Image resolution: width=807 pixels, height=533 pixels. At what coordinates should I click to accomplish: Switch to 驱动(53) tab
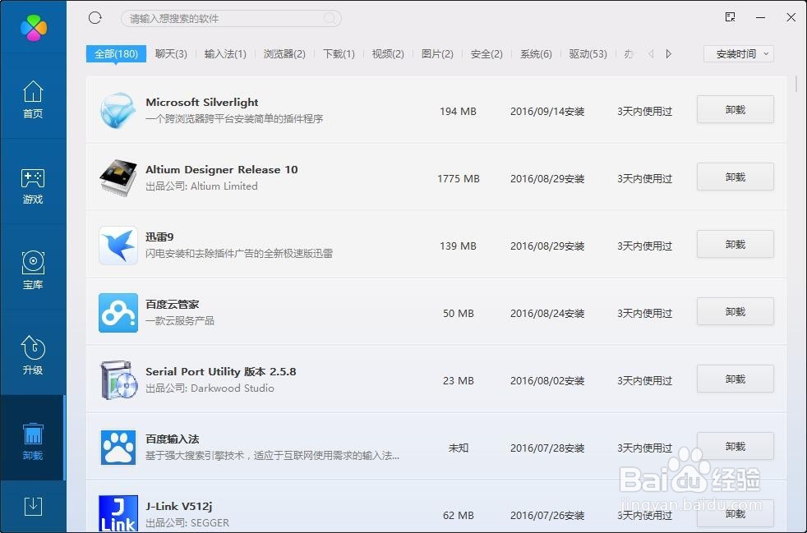click(588, 54)
